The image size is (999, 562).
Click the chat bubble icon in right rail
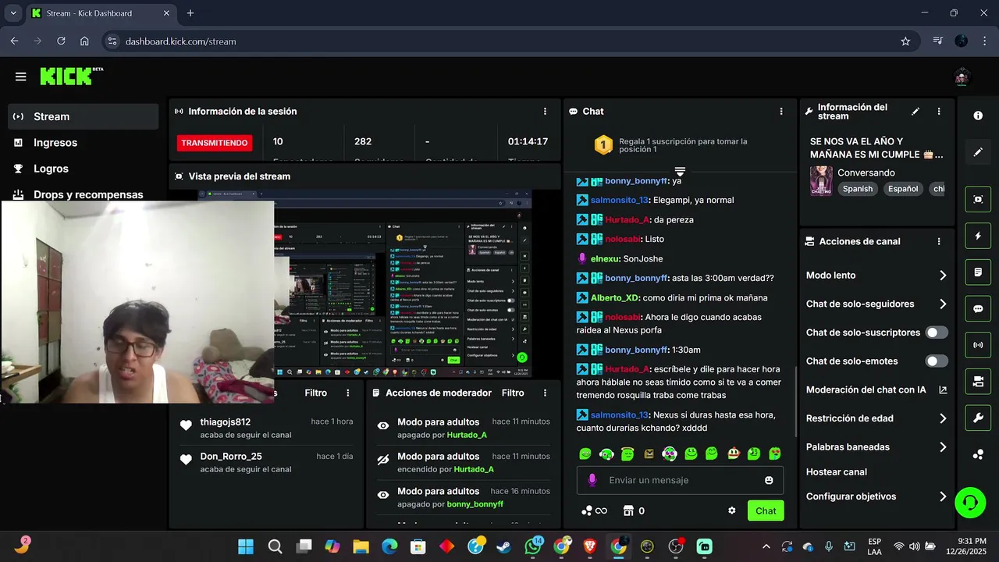978,308
